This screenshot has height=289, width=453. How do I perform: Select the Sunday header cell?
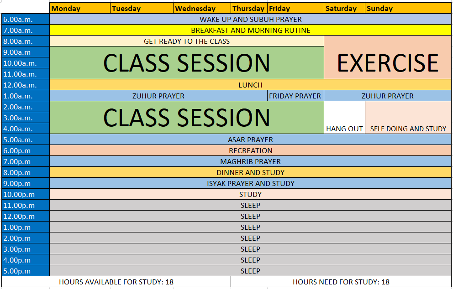pyautogui.click(x=408, y=8)
